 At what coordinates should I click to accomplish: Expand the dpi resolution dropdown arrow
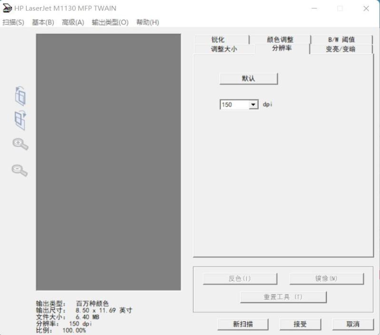click(253, 105)
